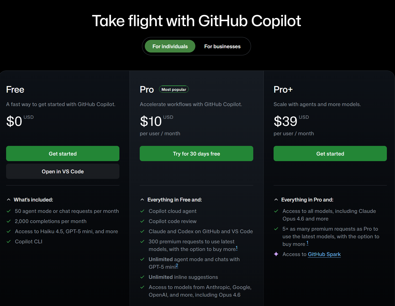The height and width of the screenshot is (306, 395).
Task: Click checkmark beside Unlimited inline suggestions
Action: point(142,277)
